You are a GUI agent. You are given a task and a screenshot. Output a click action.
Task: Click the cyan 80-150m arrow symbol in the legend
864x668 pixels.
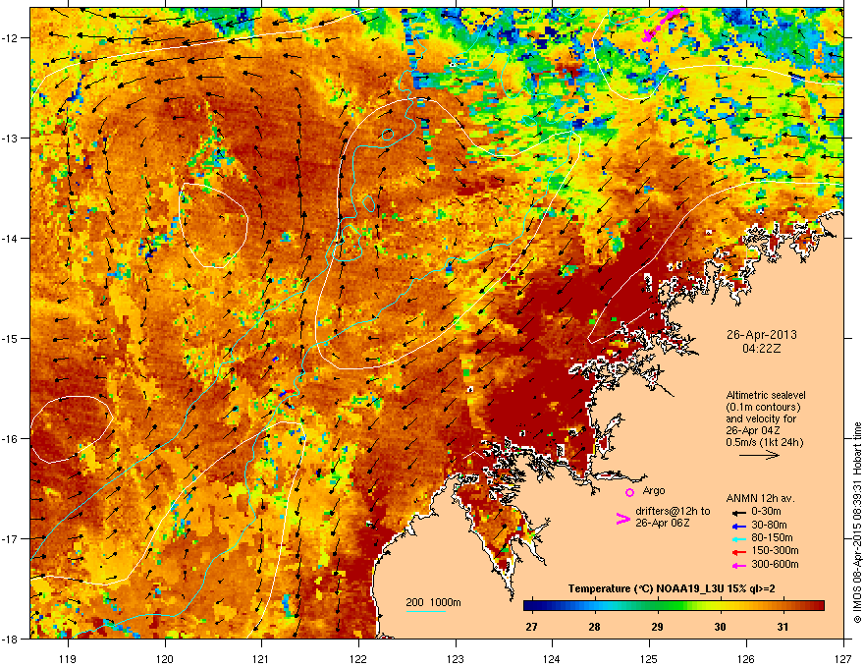click(738, 538)
